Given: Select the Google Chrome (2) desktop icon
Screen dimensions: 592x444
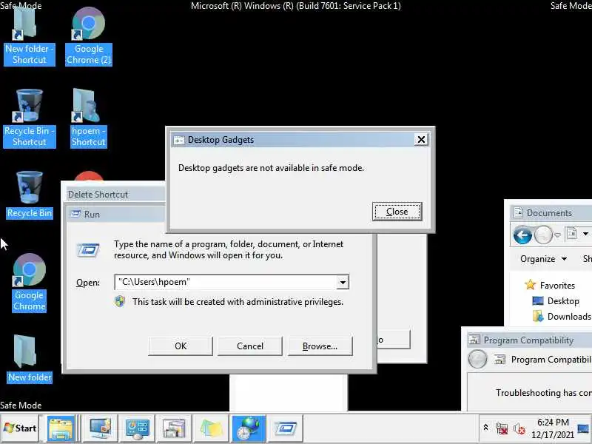Looking at the screenshot, I should tap(88, 36).
